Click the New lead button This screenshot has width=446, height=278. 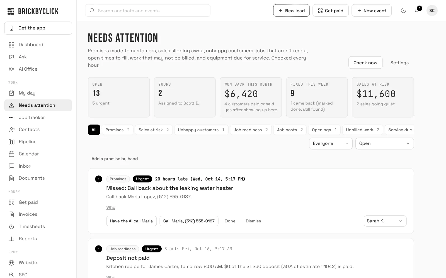[291, 11]
